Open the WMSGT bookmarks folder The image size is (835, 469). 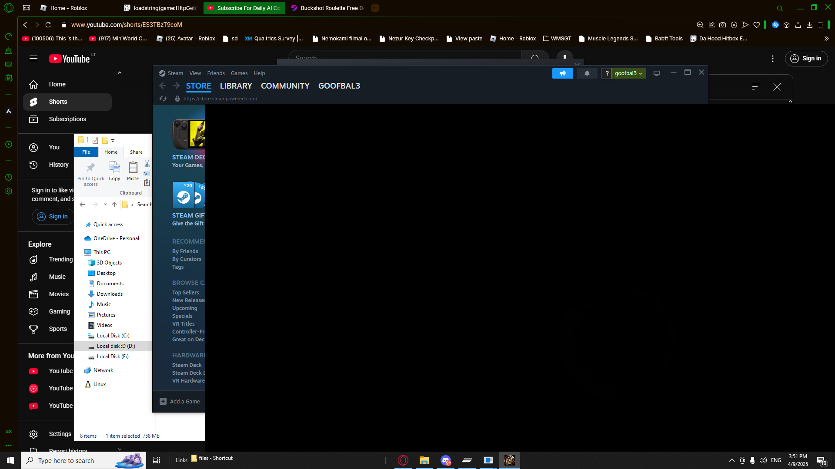tap(557, 39)
